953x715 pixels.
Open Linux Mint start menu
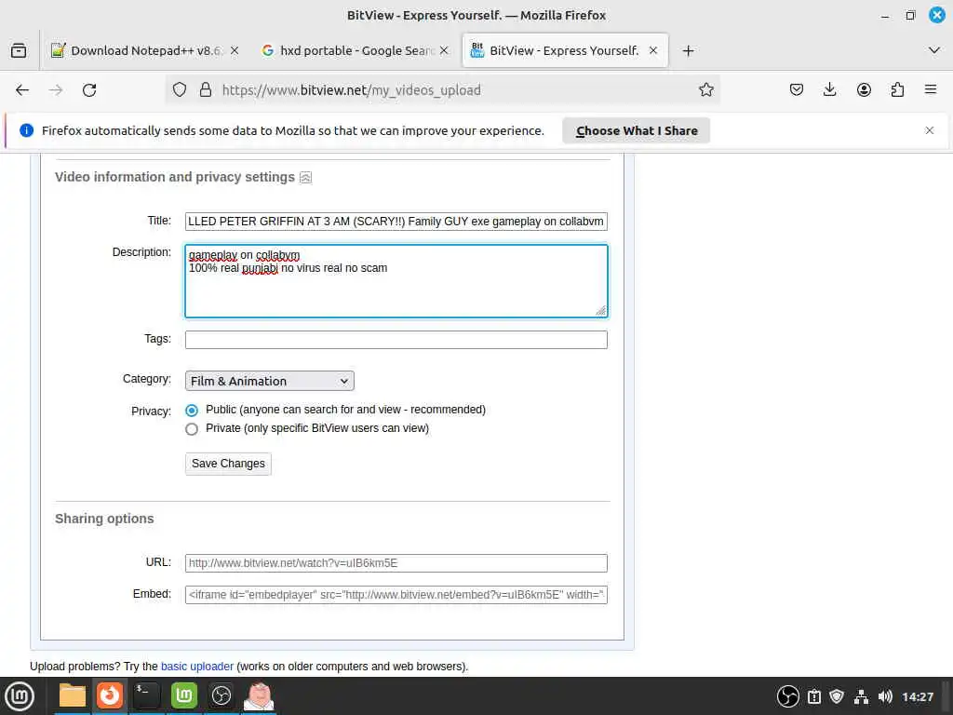20,696
